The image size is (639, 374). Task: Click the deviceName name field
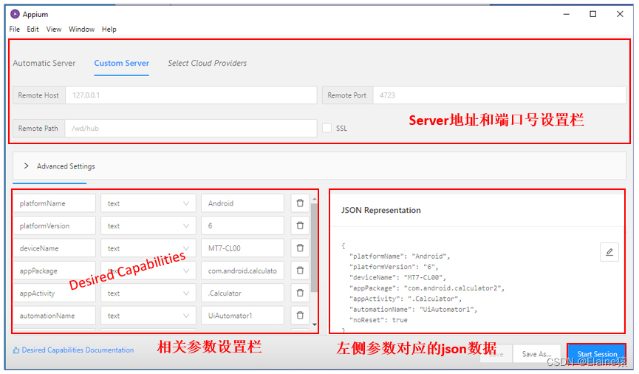(54, 248)
